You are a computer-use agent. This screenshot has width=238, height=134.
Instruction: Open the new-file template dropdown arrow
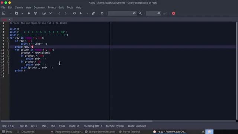pos(10,13)
